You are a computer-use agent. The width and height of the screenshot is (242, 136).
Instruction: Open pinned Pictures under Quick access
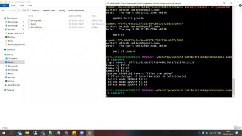pos(11,29)
